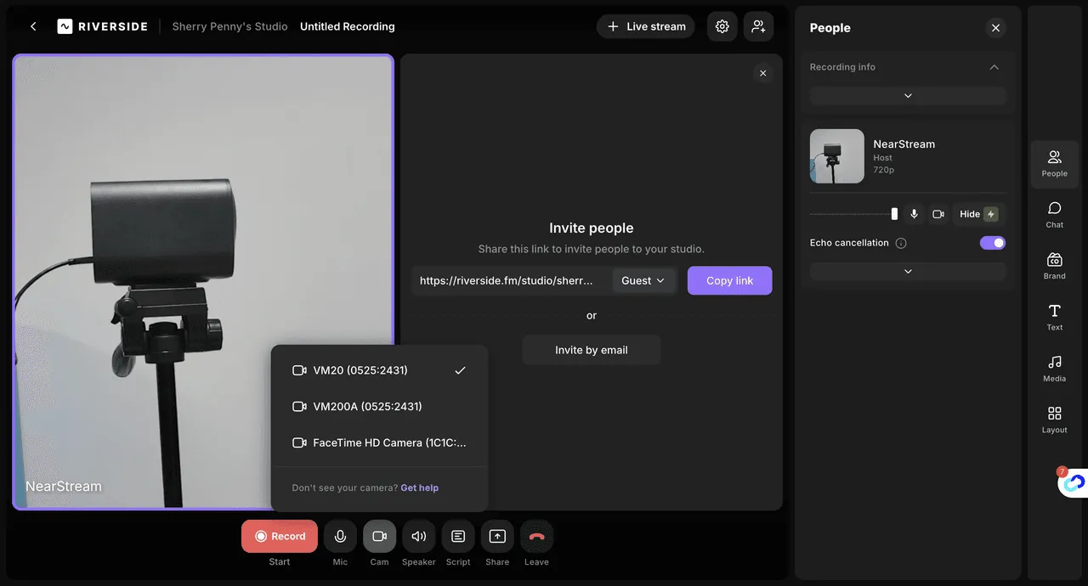The height and width of the screenshot is (586, 1088).
Task: Click the Record button
Action: tap(280, 536)
